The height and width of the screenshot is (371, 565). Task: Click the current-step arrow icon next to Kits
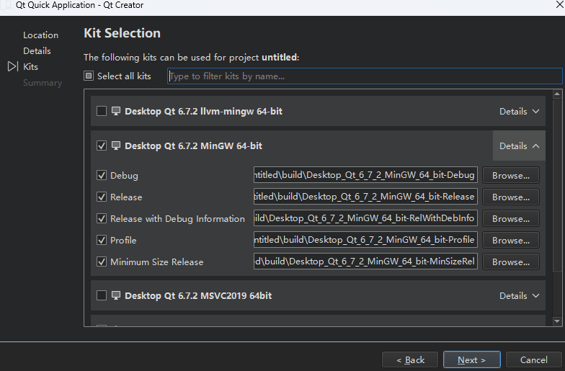point(13,66)
